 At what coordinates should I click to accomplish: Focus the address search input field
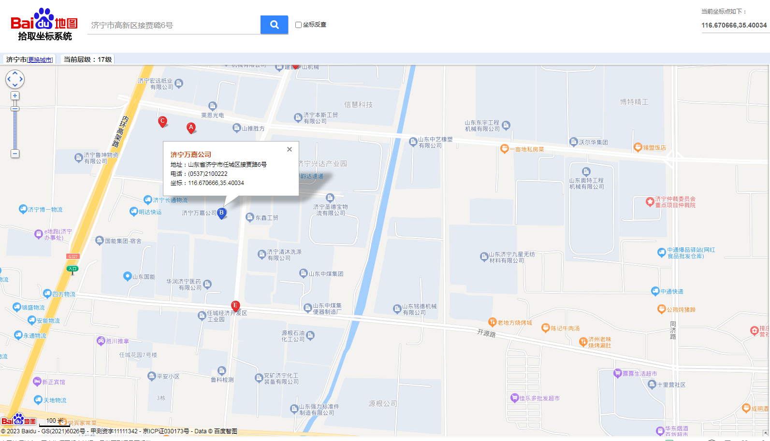pos(174,25)
